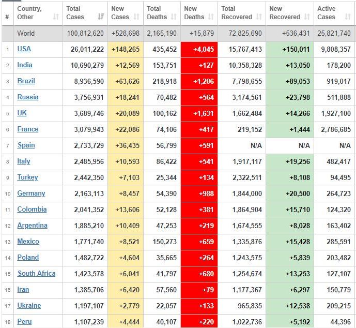Click the Peru country link
This screenshot has height=328, width=356.
point(24,322)
